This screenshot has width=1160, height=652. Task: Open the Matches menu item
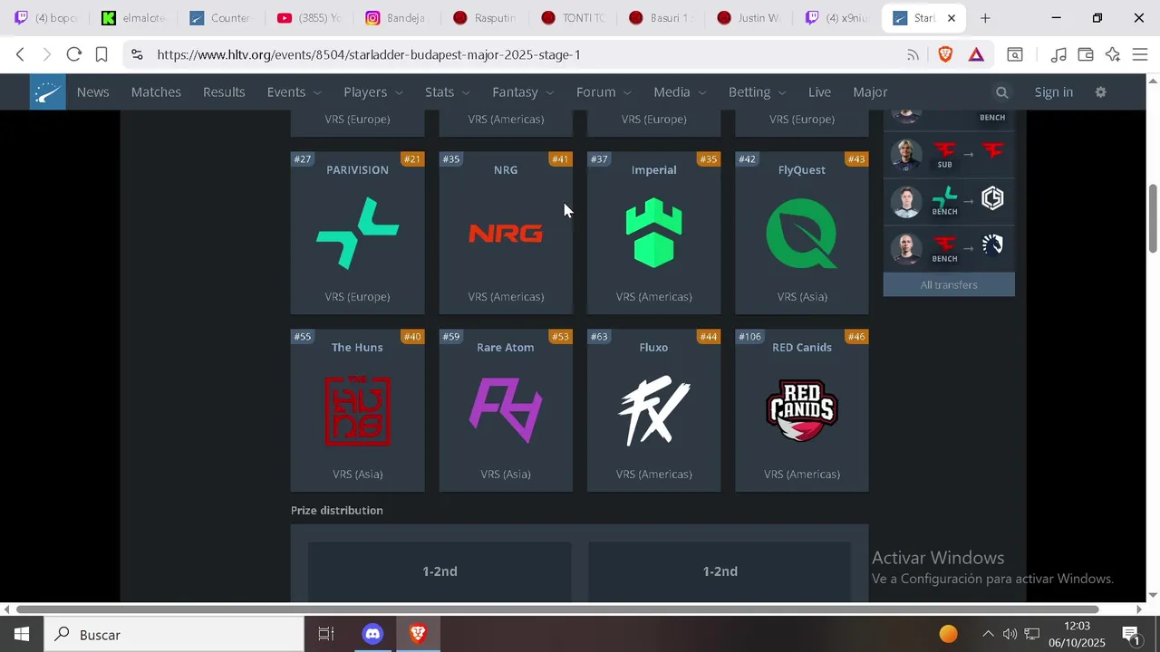(x=156, y=92)
